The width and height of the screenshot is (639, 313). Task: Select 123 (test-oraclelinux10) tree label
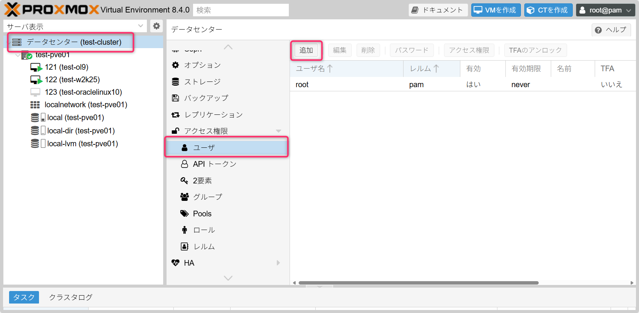pos(83,92)
